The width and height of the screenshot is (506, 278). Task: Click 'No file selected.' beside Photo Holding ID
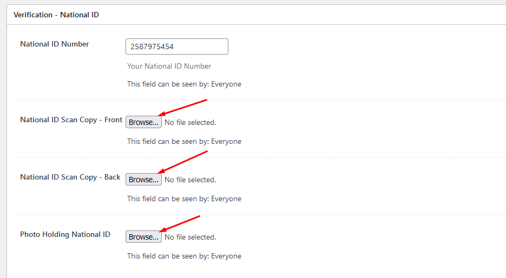click(x=190, y=237)
